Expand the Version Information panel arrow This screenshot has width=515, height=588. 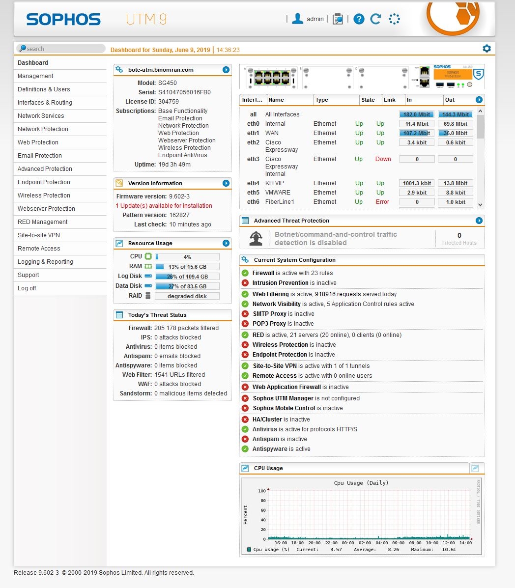[226, 183]
